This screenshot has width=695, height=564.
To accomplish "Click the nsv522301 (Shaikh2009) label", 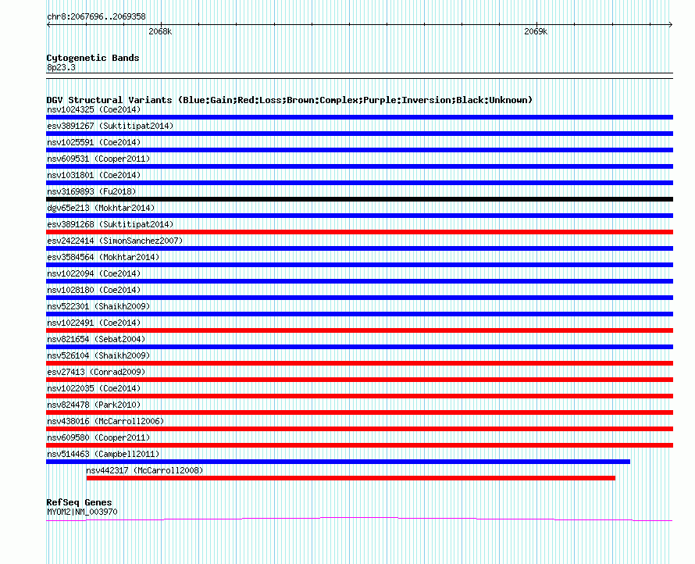I will (98, 306).
